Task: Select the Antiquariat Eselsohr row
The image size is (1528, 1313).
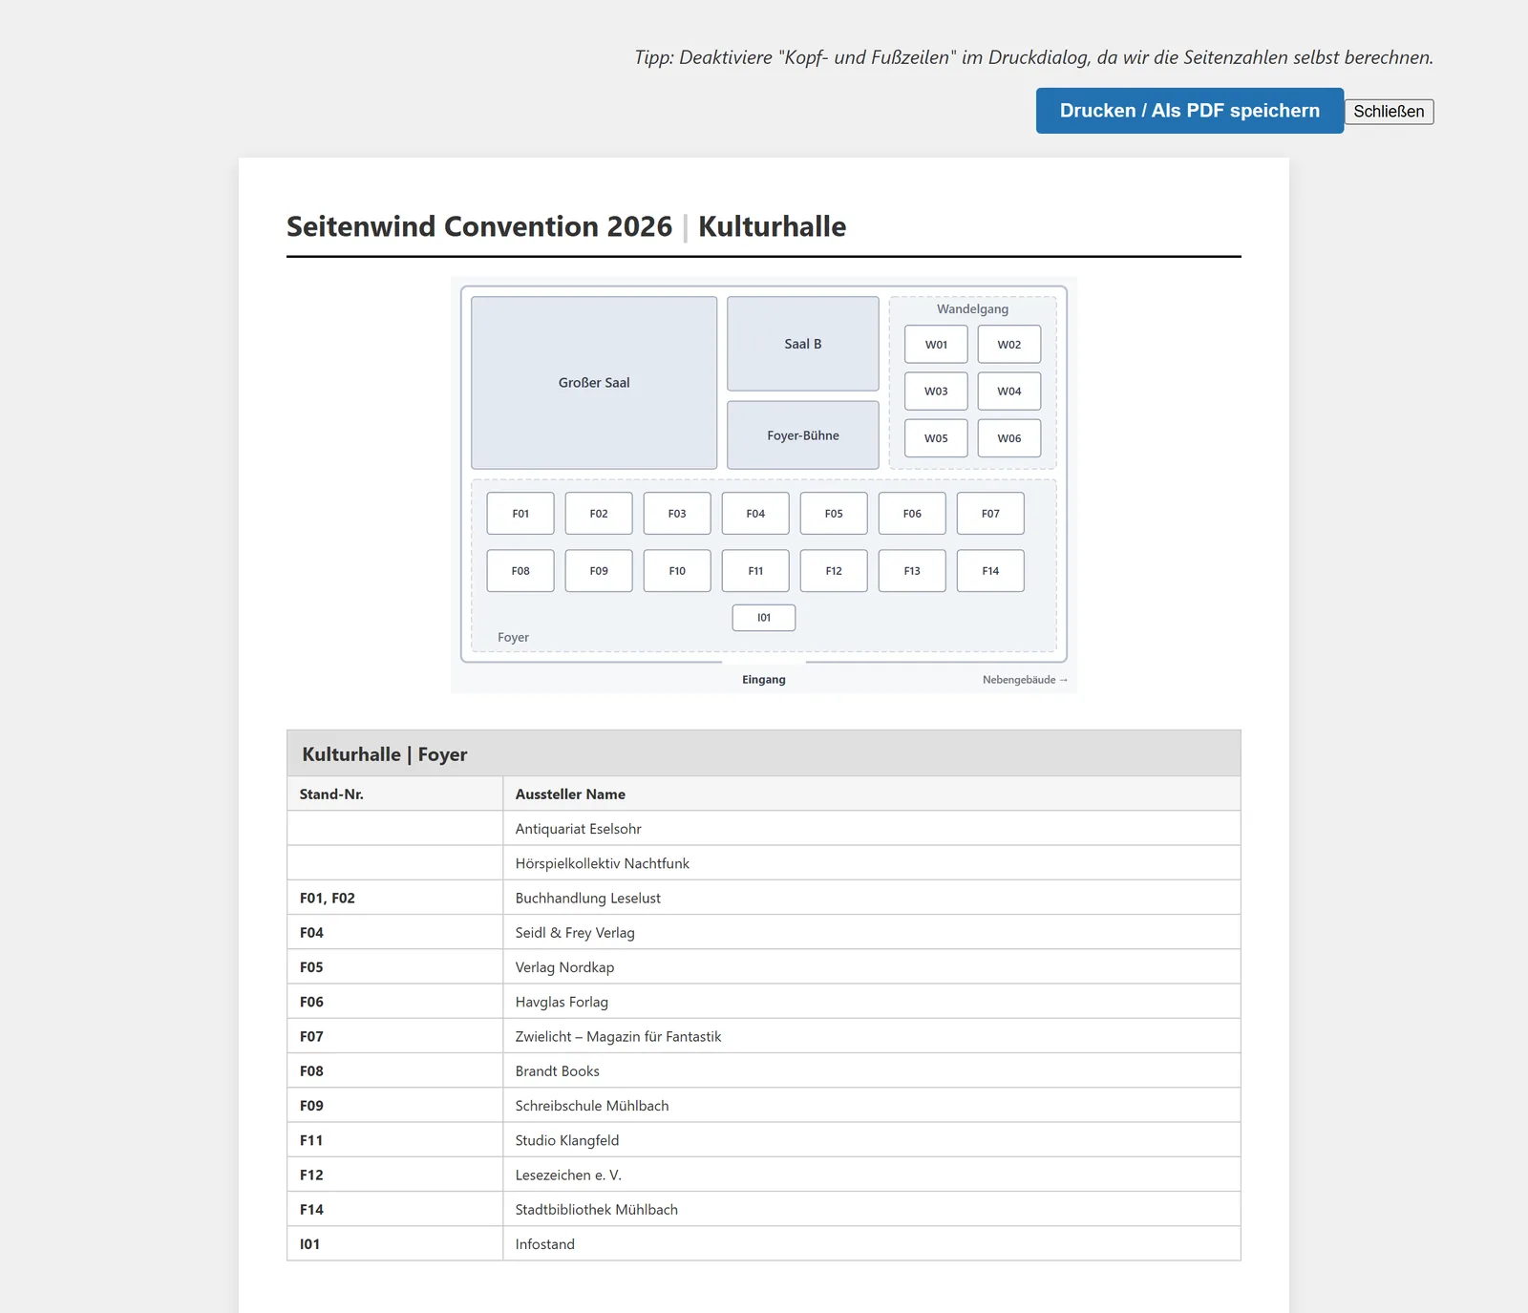Action: pyautogui.click(x=764, y=829)
